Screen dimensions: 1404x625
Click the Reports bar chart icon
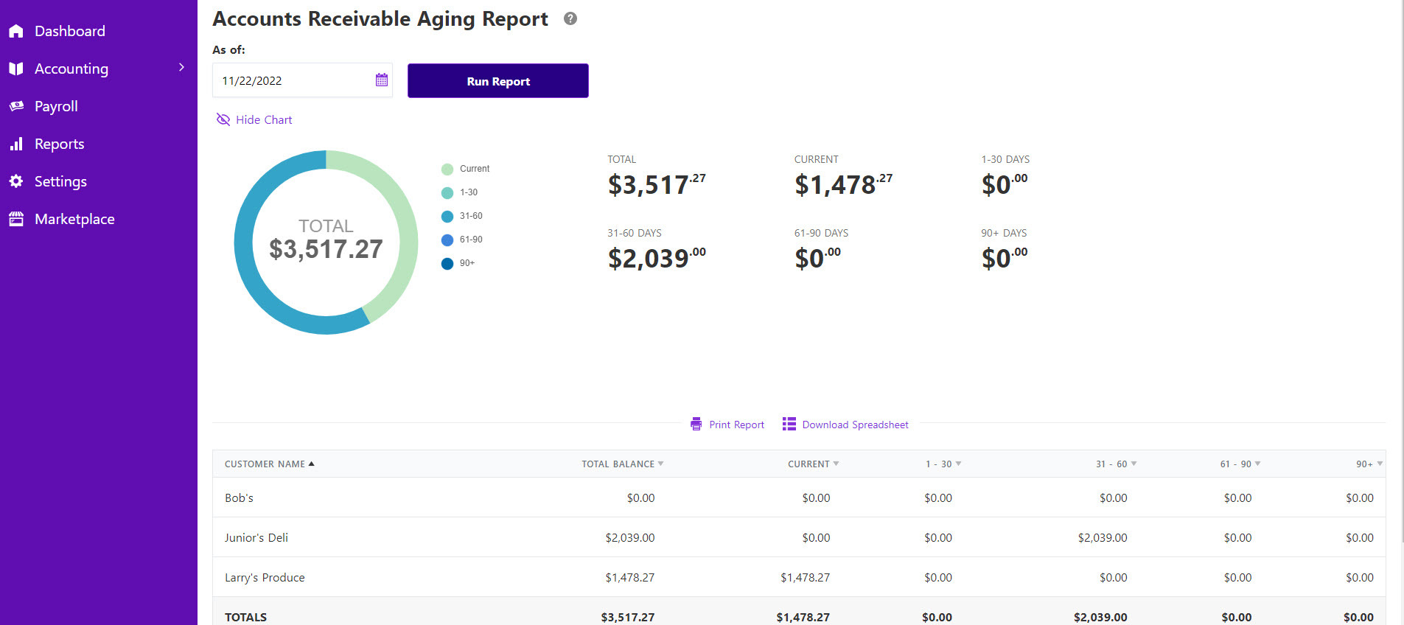coord(16,144)
